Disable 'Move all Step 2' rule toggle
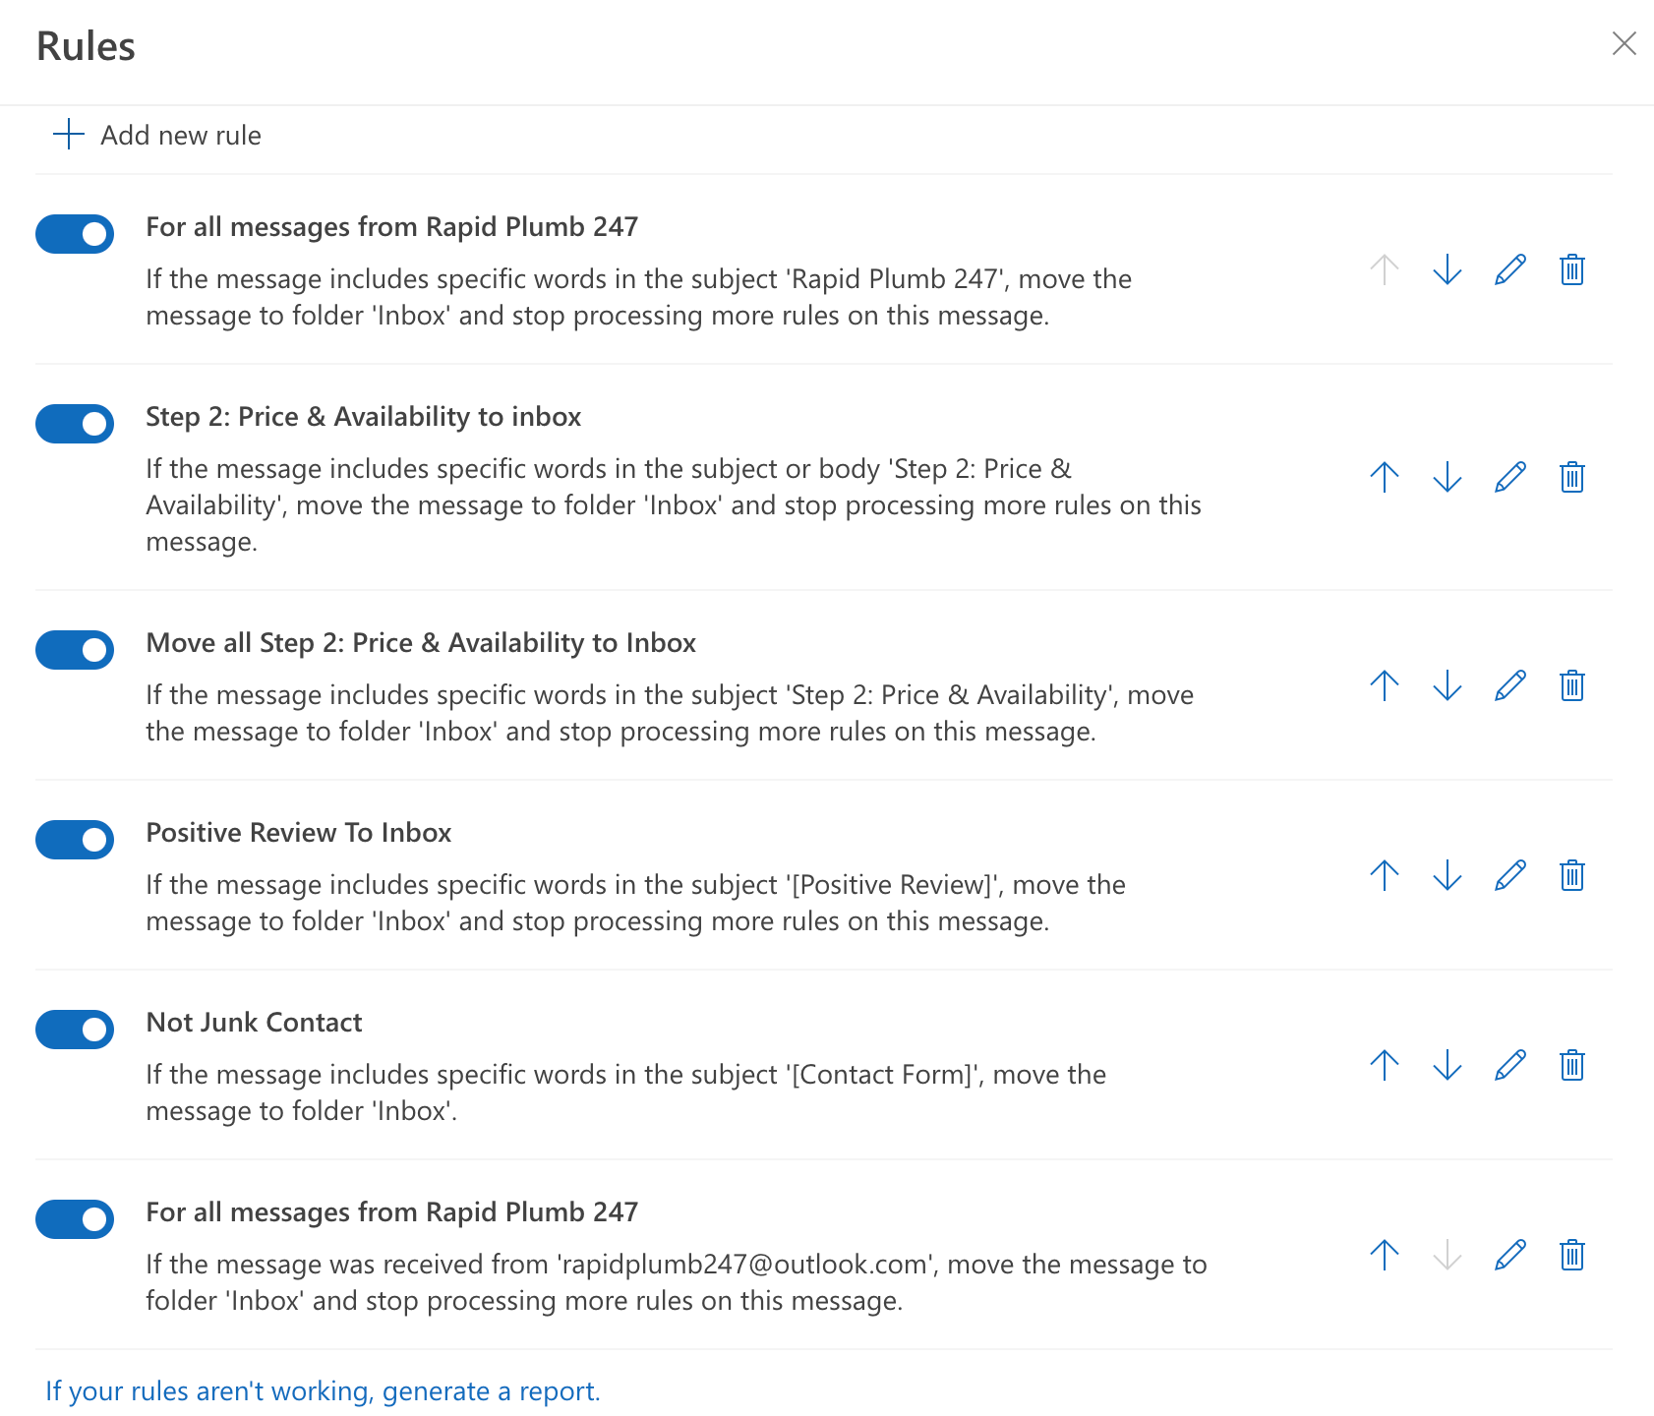Screen dimensions: 1654x1416 tap(75, 650)
